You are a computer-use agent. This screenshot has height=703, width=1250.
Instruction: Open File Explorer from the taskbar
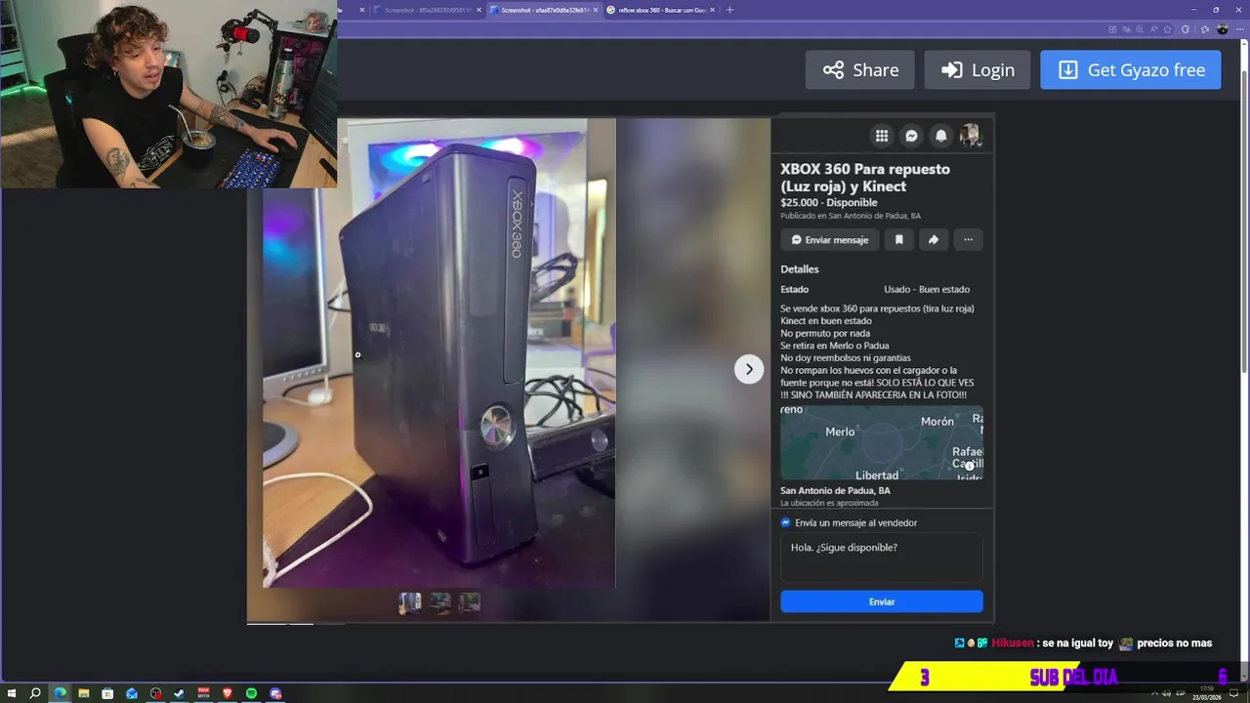coord(83,693)
